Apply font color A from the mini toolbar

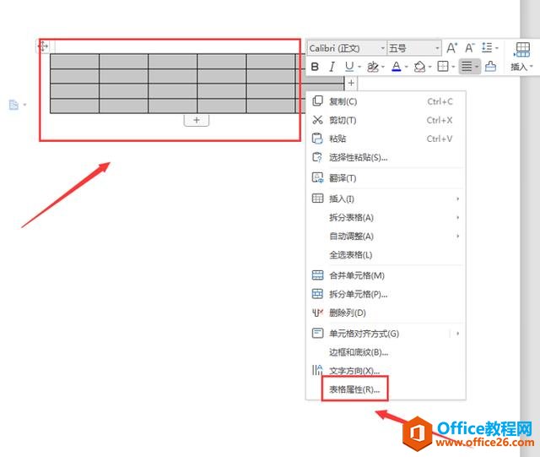click(397, 66)
